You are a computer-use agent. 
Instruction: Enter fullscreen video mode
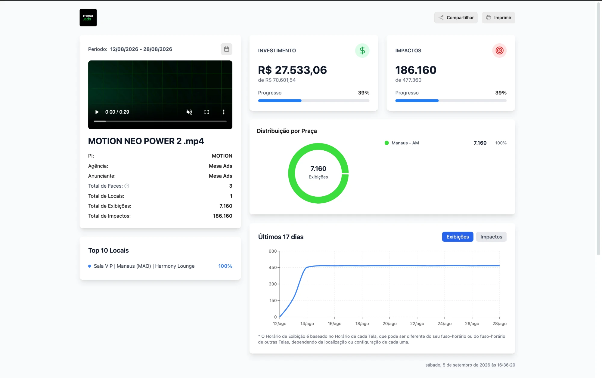(x=206, y=112)
